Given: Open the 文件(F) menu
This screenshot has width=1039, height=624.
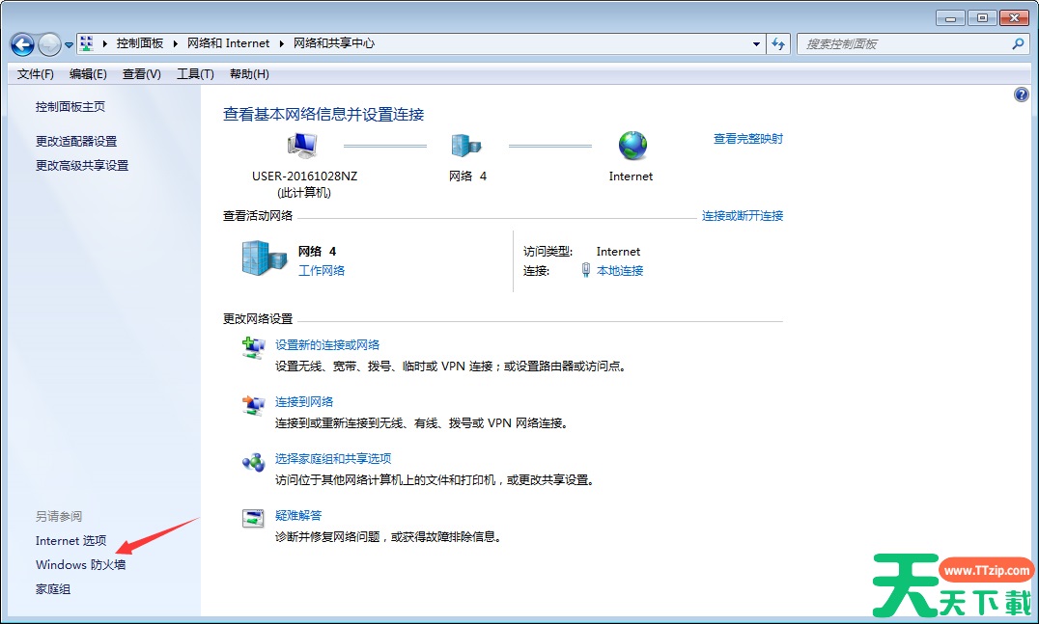Looking at the screenshot, I should point(36,74).
